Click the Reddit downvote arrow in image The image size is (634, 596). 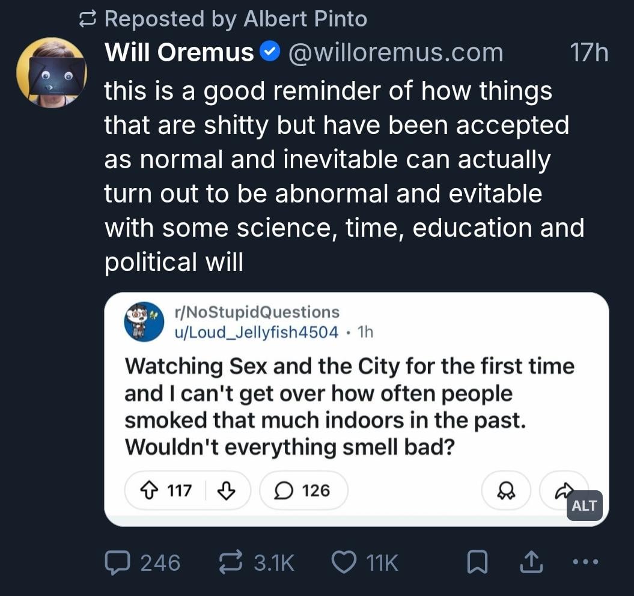click(225, 491)
